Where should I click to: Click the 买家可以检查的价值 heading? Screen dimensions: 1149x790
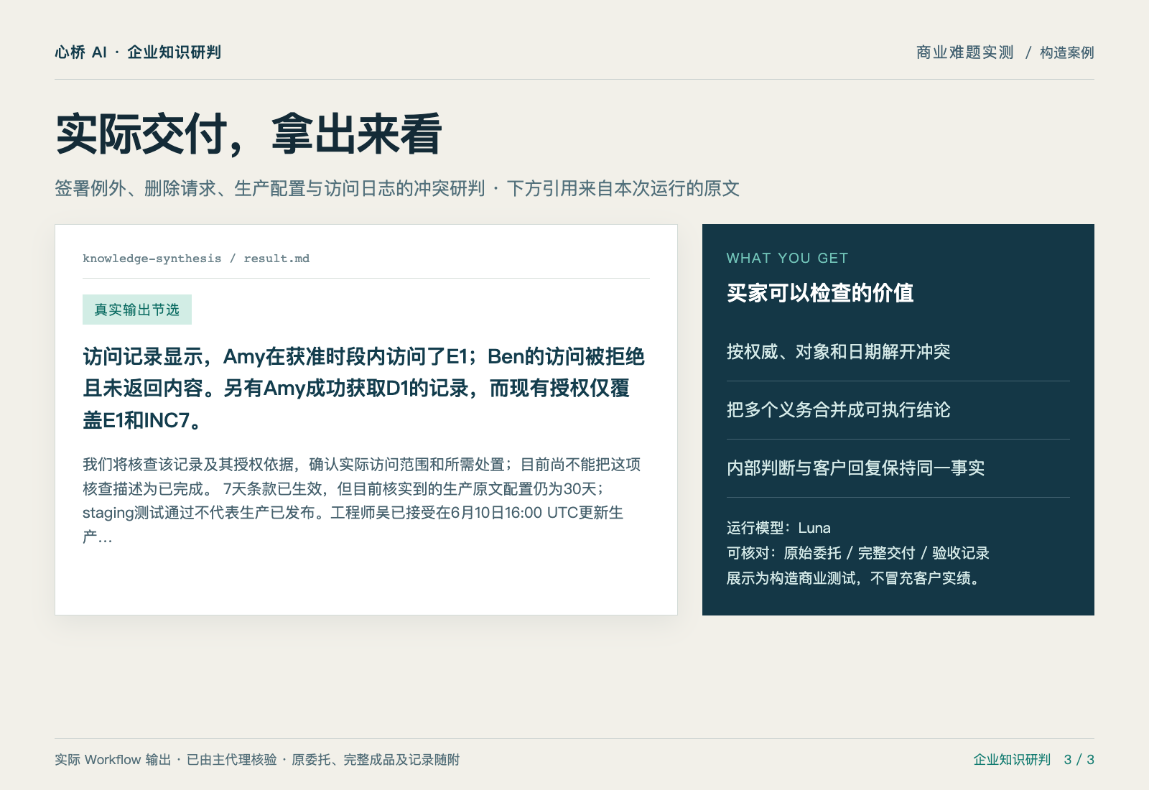coord(820,292)
